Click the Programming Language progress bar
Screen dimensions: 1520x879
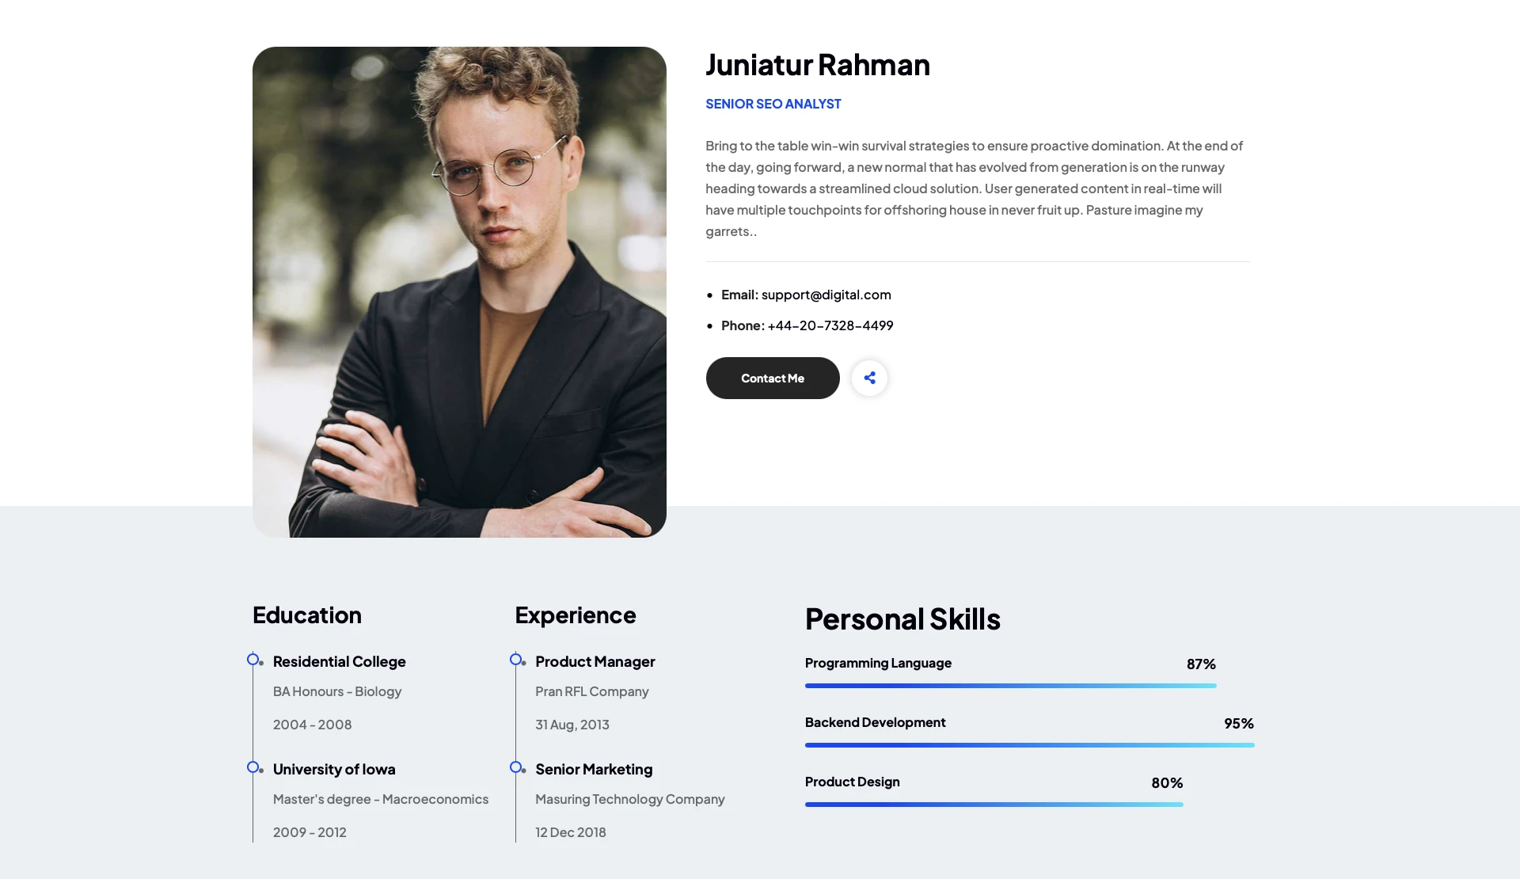tap(1010, 686)
